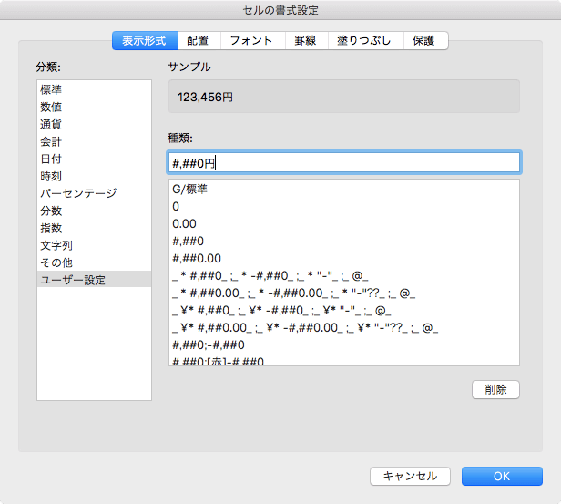Choose the #,##0 format code

(344, 241)
